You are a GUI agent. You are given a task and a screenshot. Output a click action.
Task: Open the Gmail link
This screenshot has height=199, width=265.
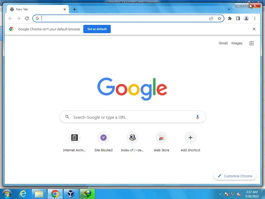tap(223, 43)
